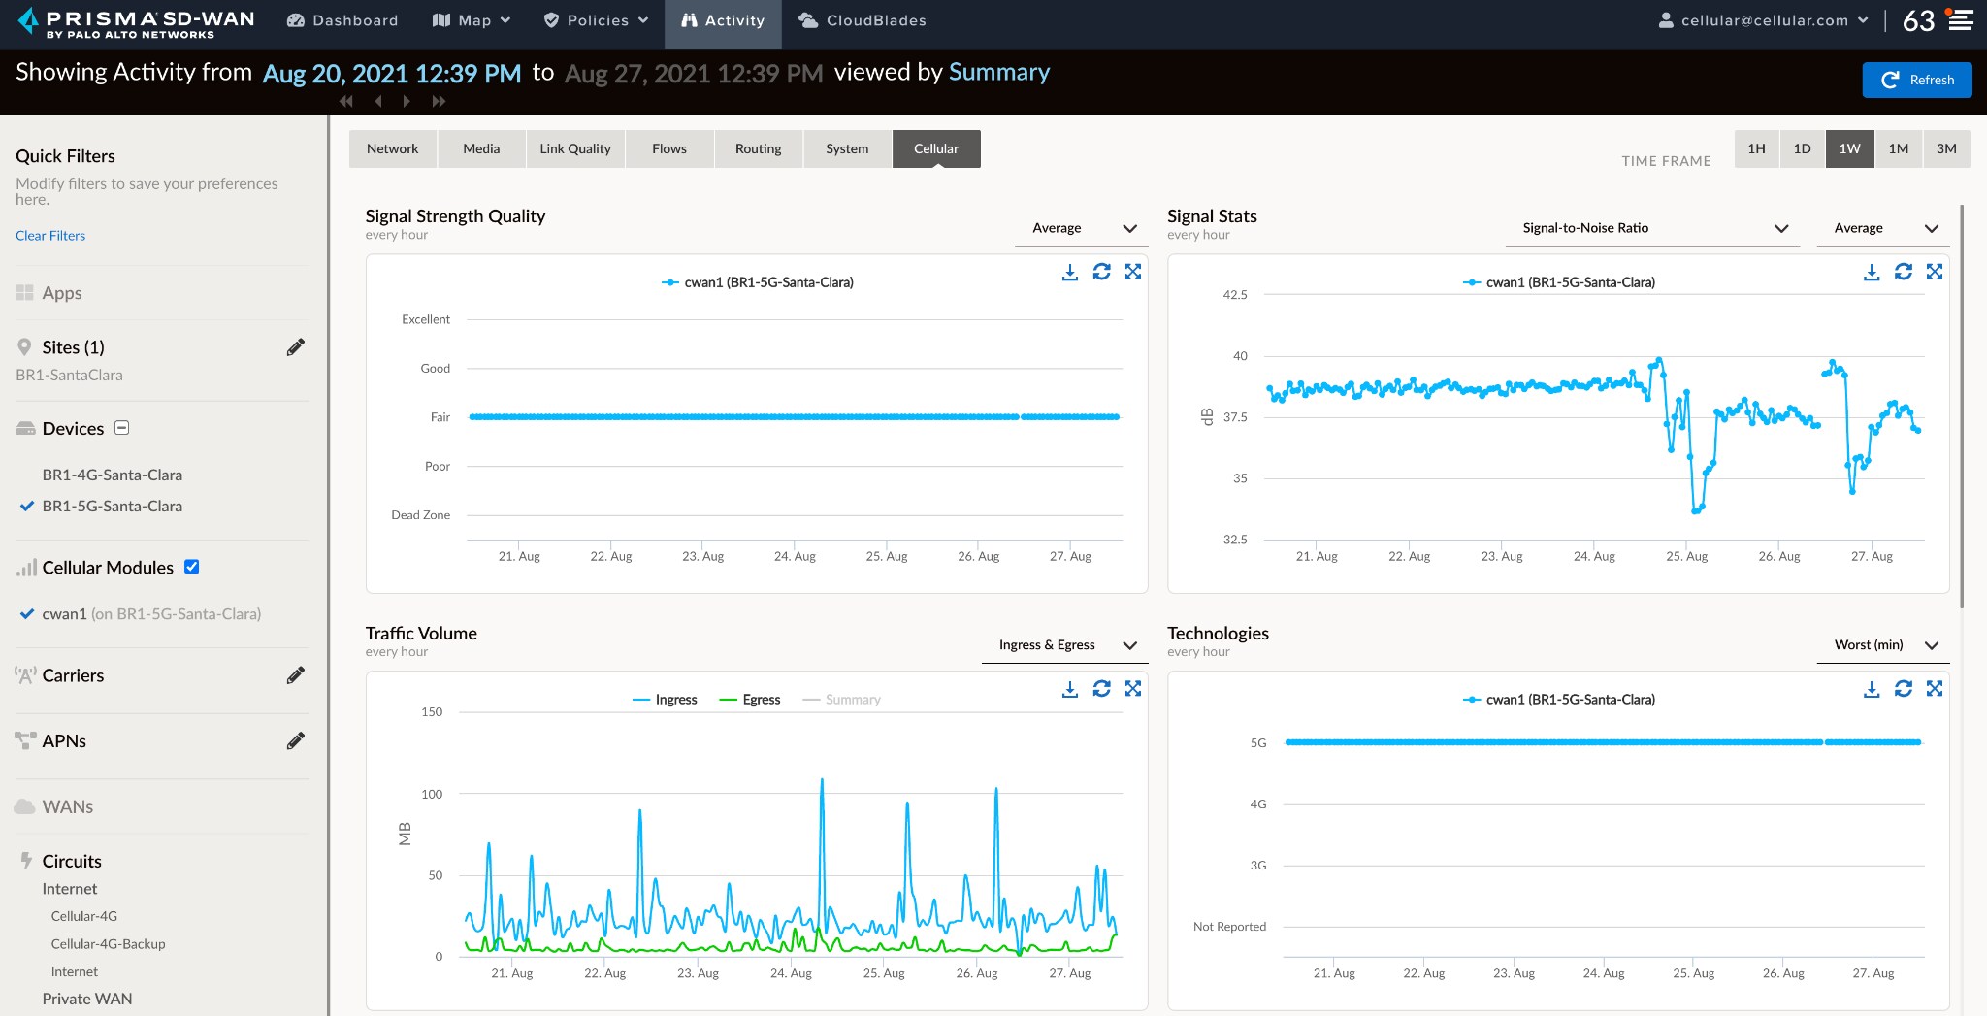The width and height of the screenshot is (1987, 1016).
Task: Select the Cellular-4G-Backup circuit
Action: 108,944
